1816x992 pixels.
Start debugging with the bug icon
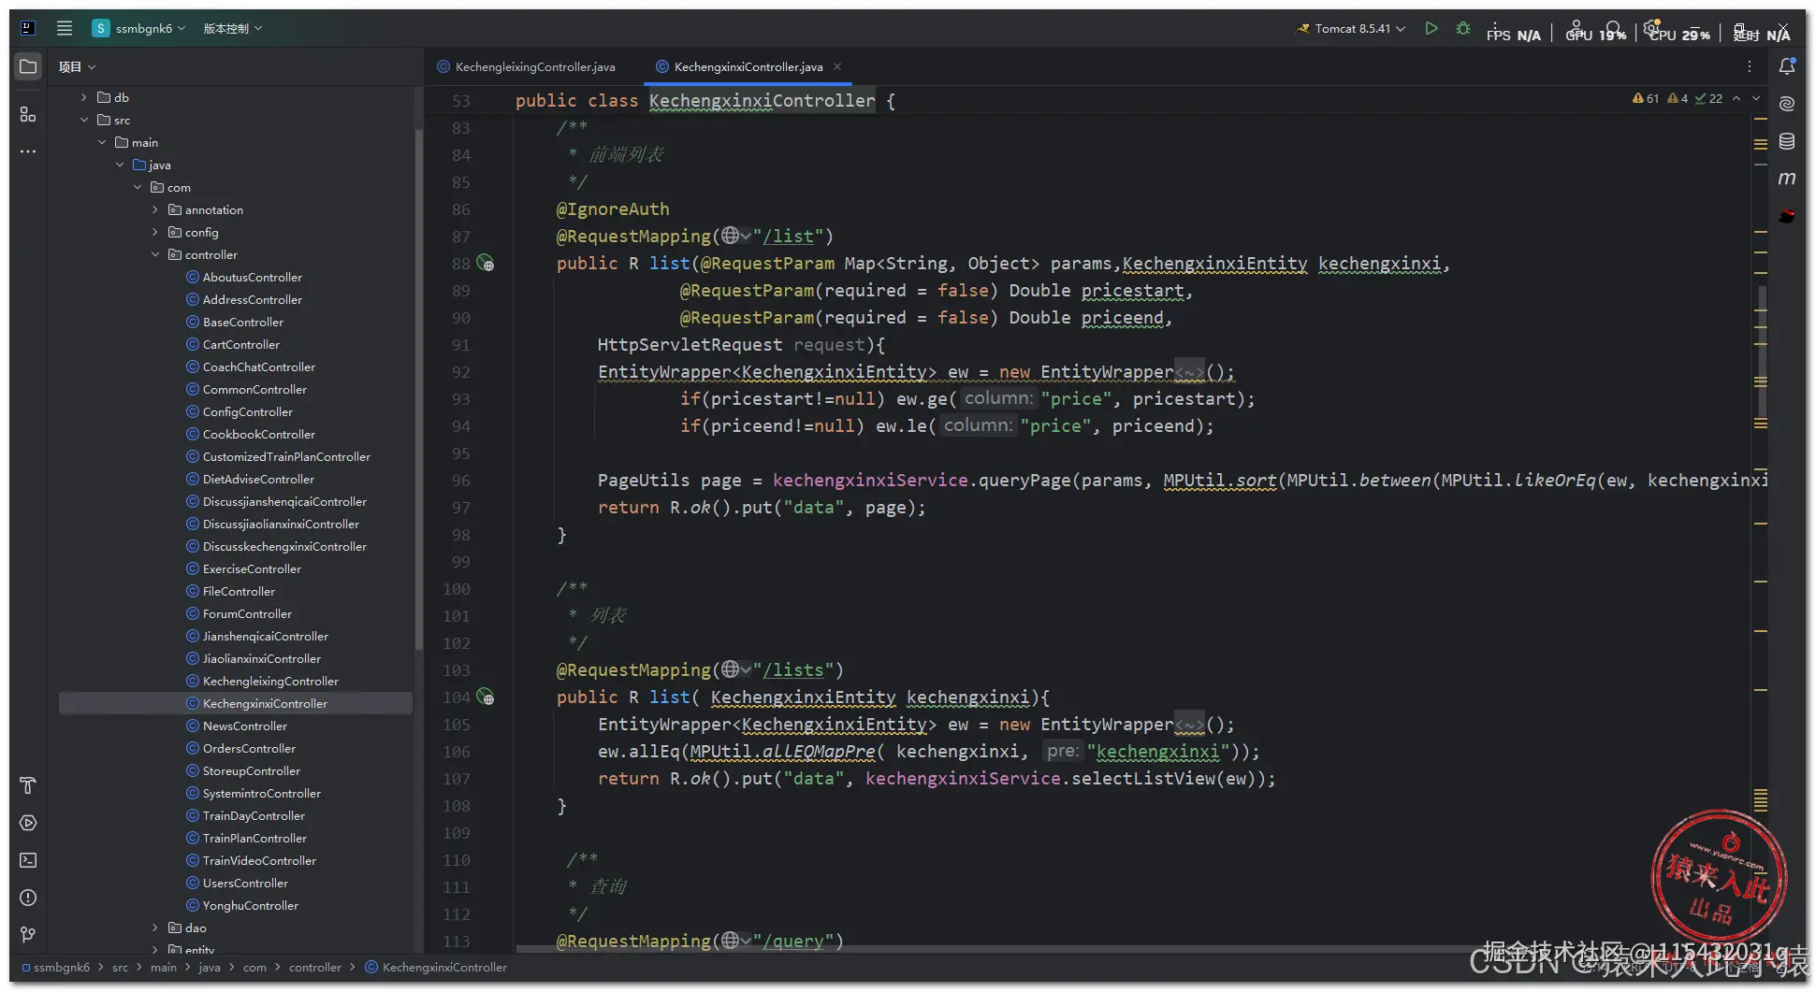pyautogui.click(x=1463, y=29)
